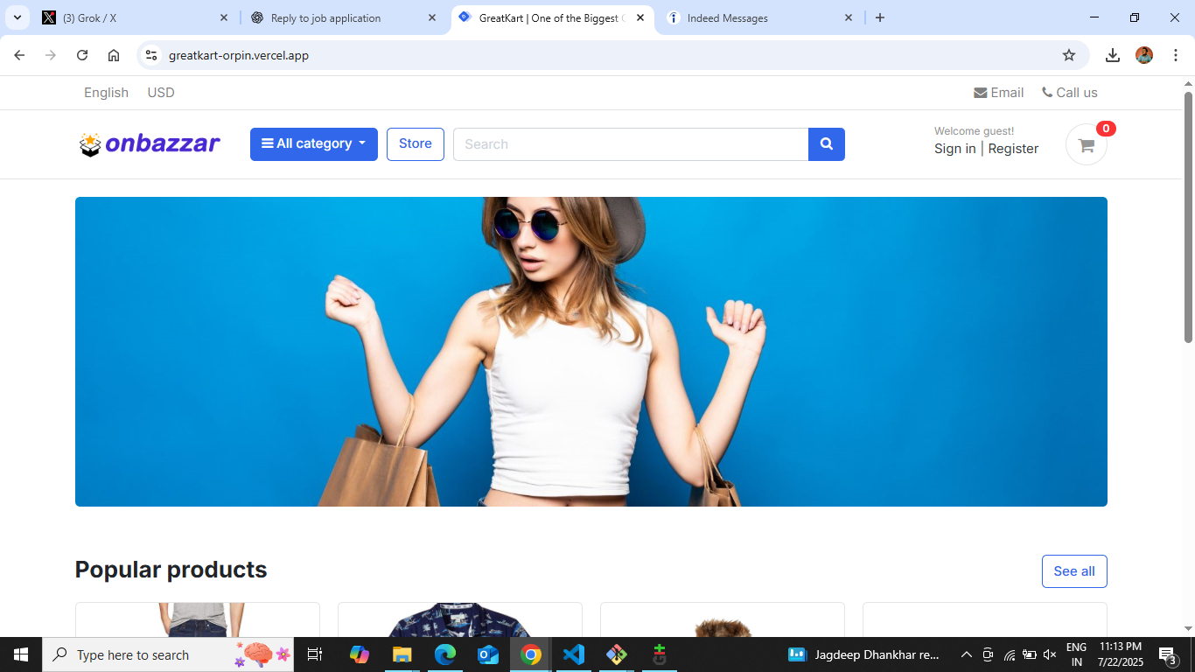Reload the page with the refresh icon

click(x=82, y=55)
